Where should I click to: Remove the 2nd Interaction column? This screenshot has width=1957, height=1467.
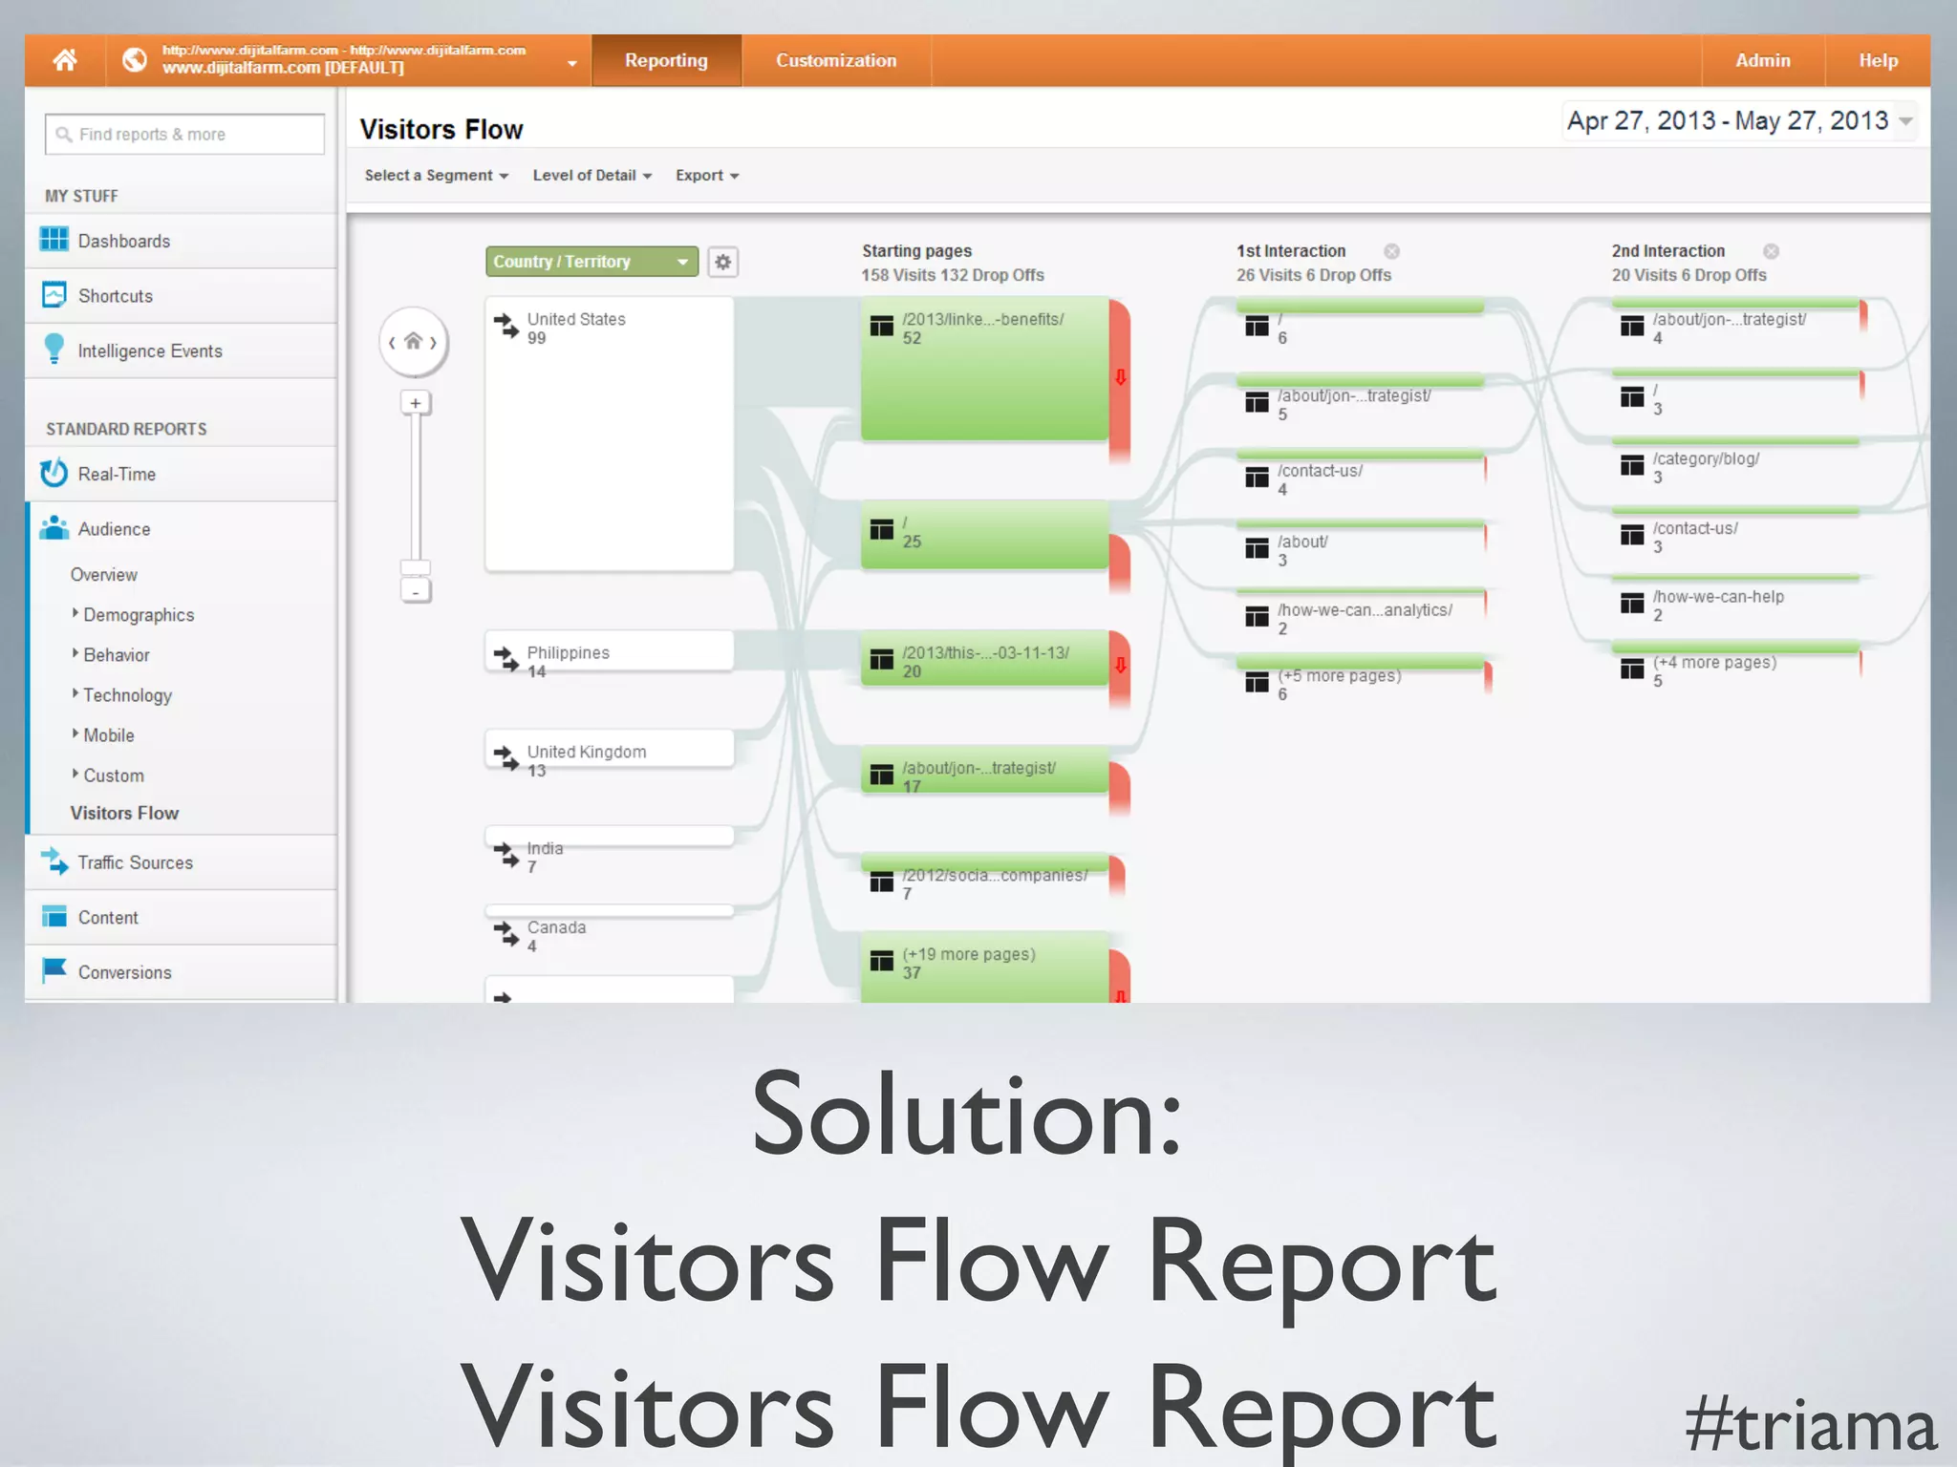tap(1772, 251)
